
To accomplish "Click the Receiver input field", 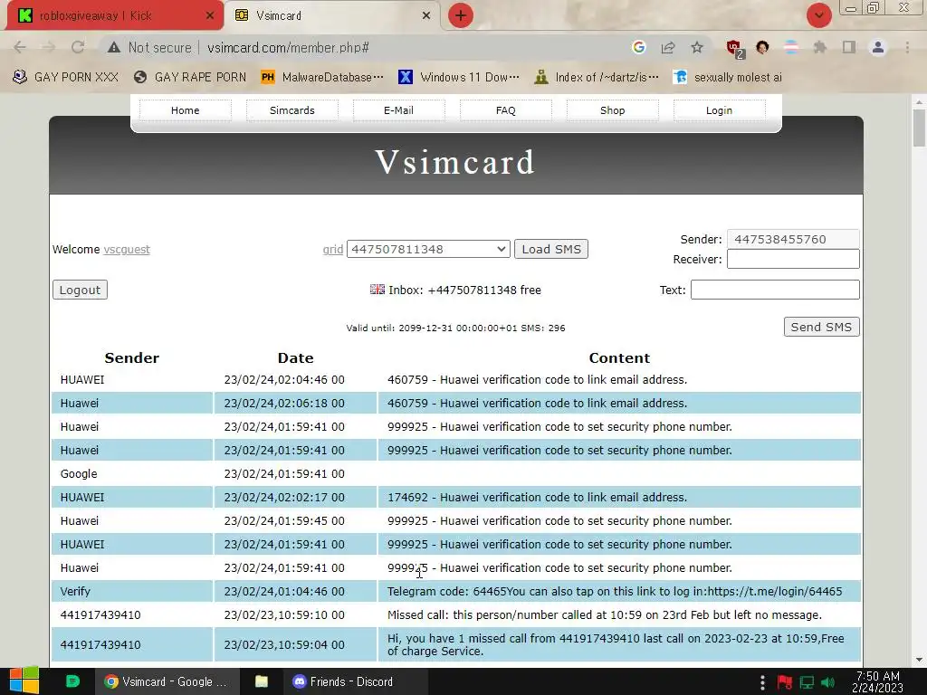I will [x=793, y=259].
